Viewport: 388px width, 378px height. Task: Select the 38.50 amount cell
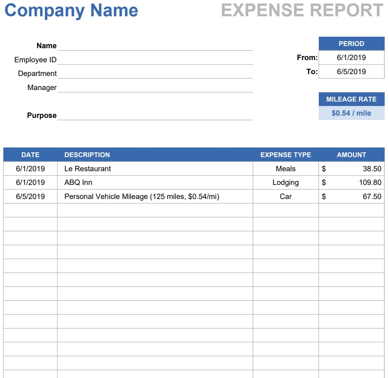pos(351,169)
